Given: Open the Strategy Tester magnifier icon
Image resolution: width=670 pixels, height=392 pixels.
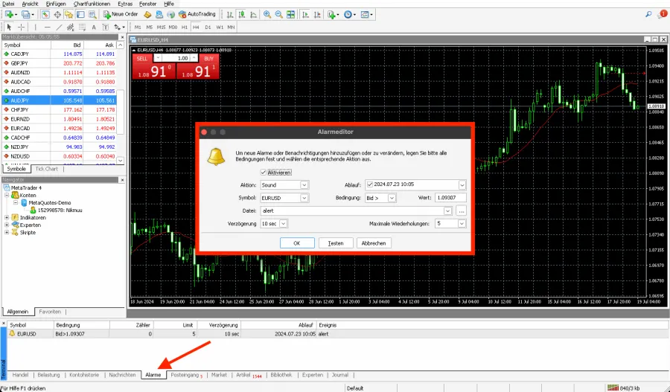Looking at the screenshot, I should coord(92,15).
